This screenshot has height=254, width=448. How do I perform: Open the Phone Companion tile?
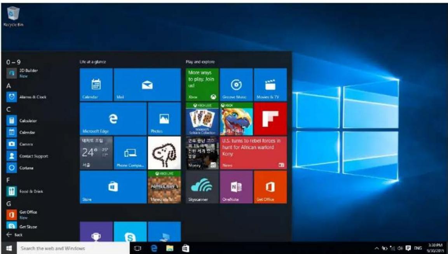point(130,153)
